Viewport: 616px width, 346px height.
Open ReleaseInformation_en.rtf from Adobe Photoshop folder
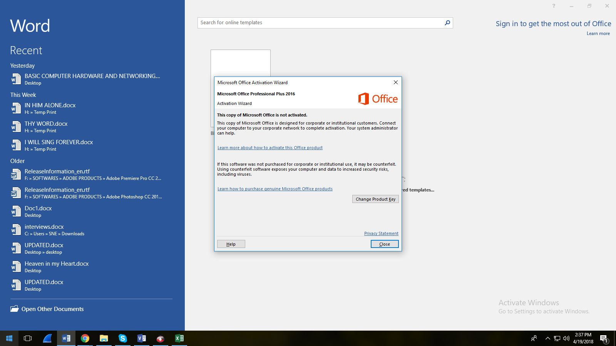[x=92, y=193]
